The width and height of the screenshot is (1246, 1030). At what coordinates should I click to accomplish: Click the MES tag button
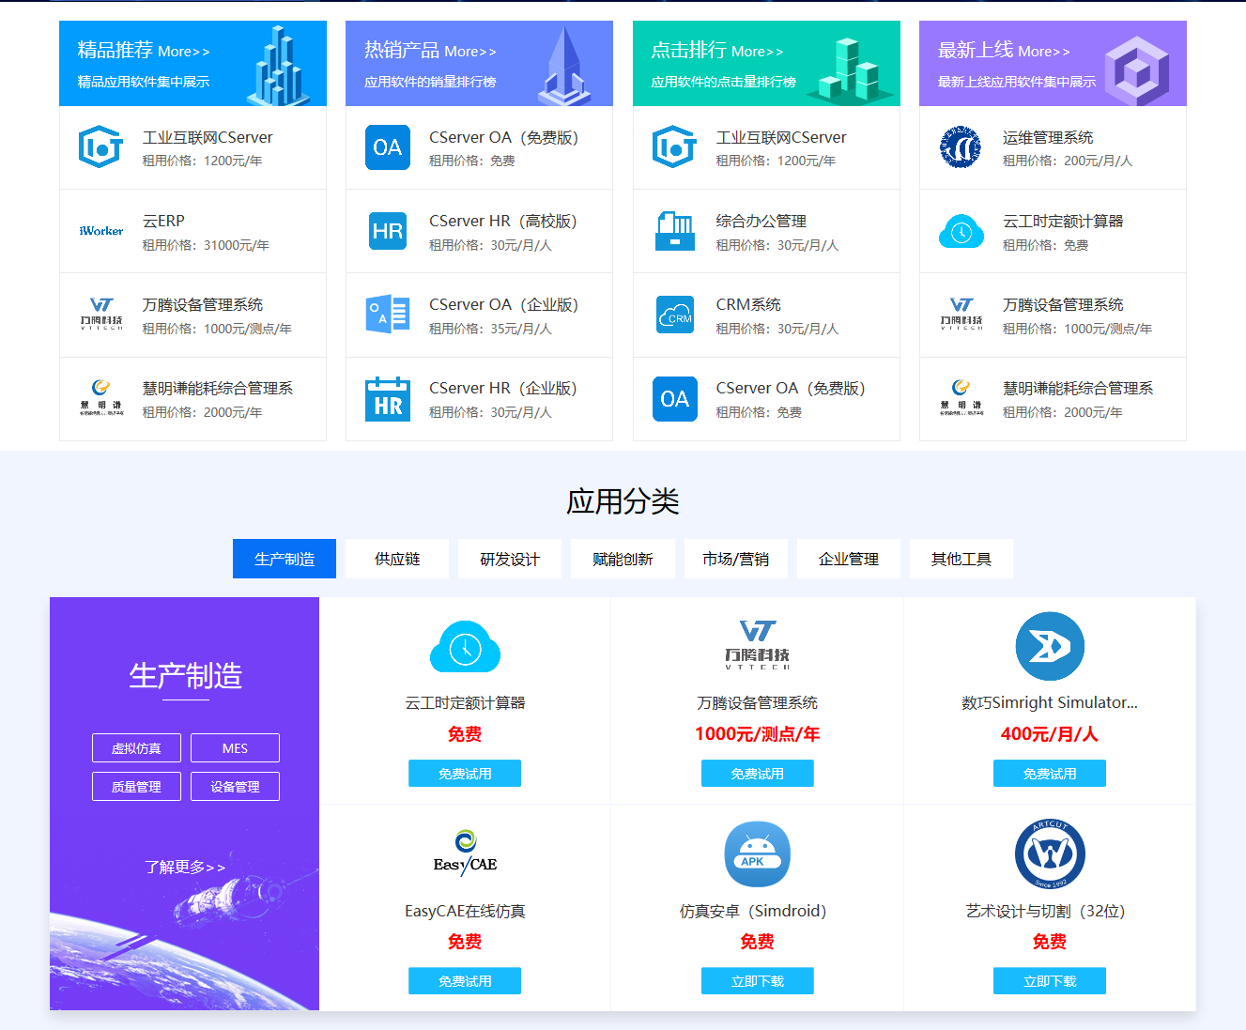(x=235, y=748)
